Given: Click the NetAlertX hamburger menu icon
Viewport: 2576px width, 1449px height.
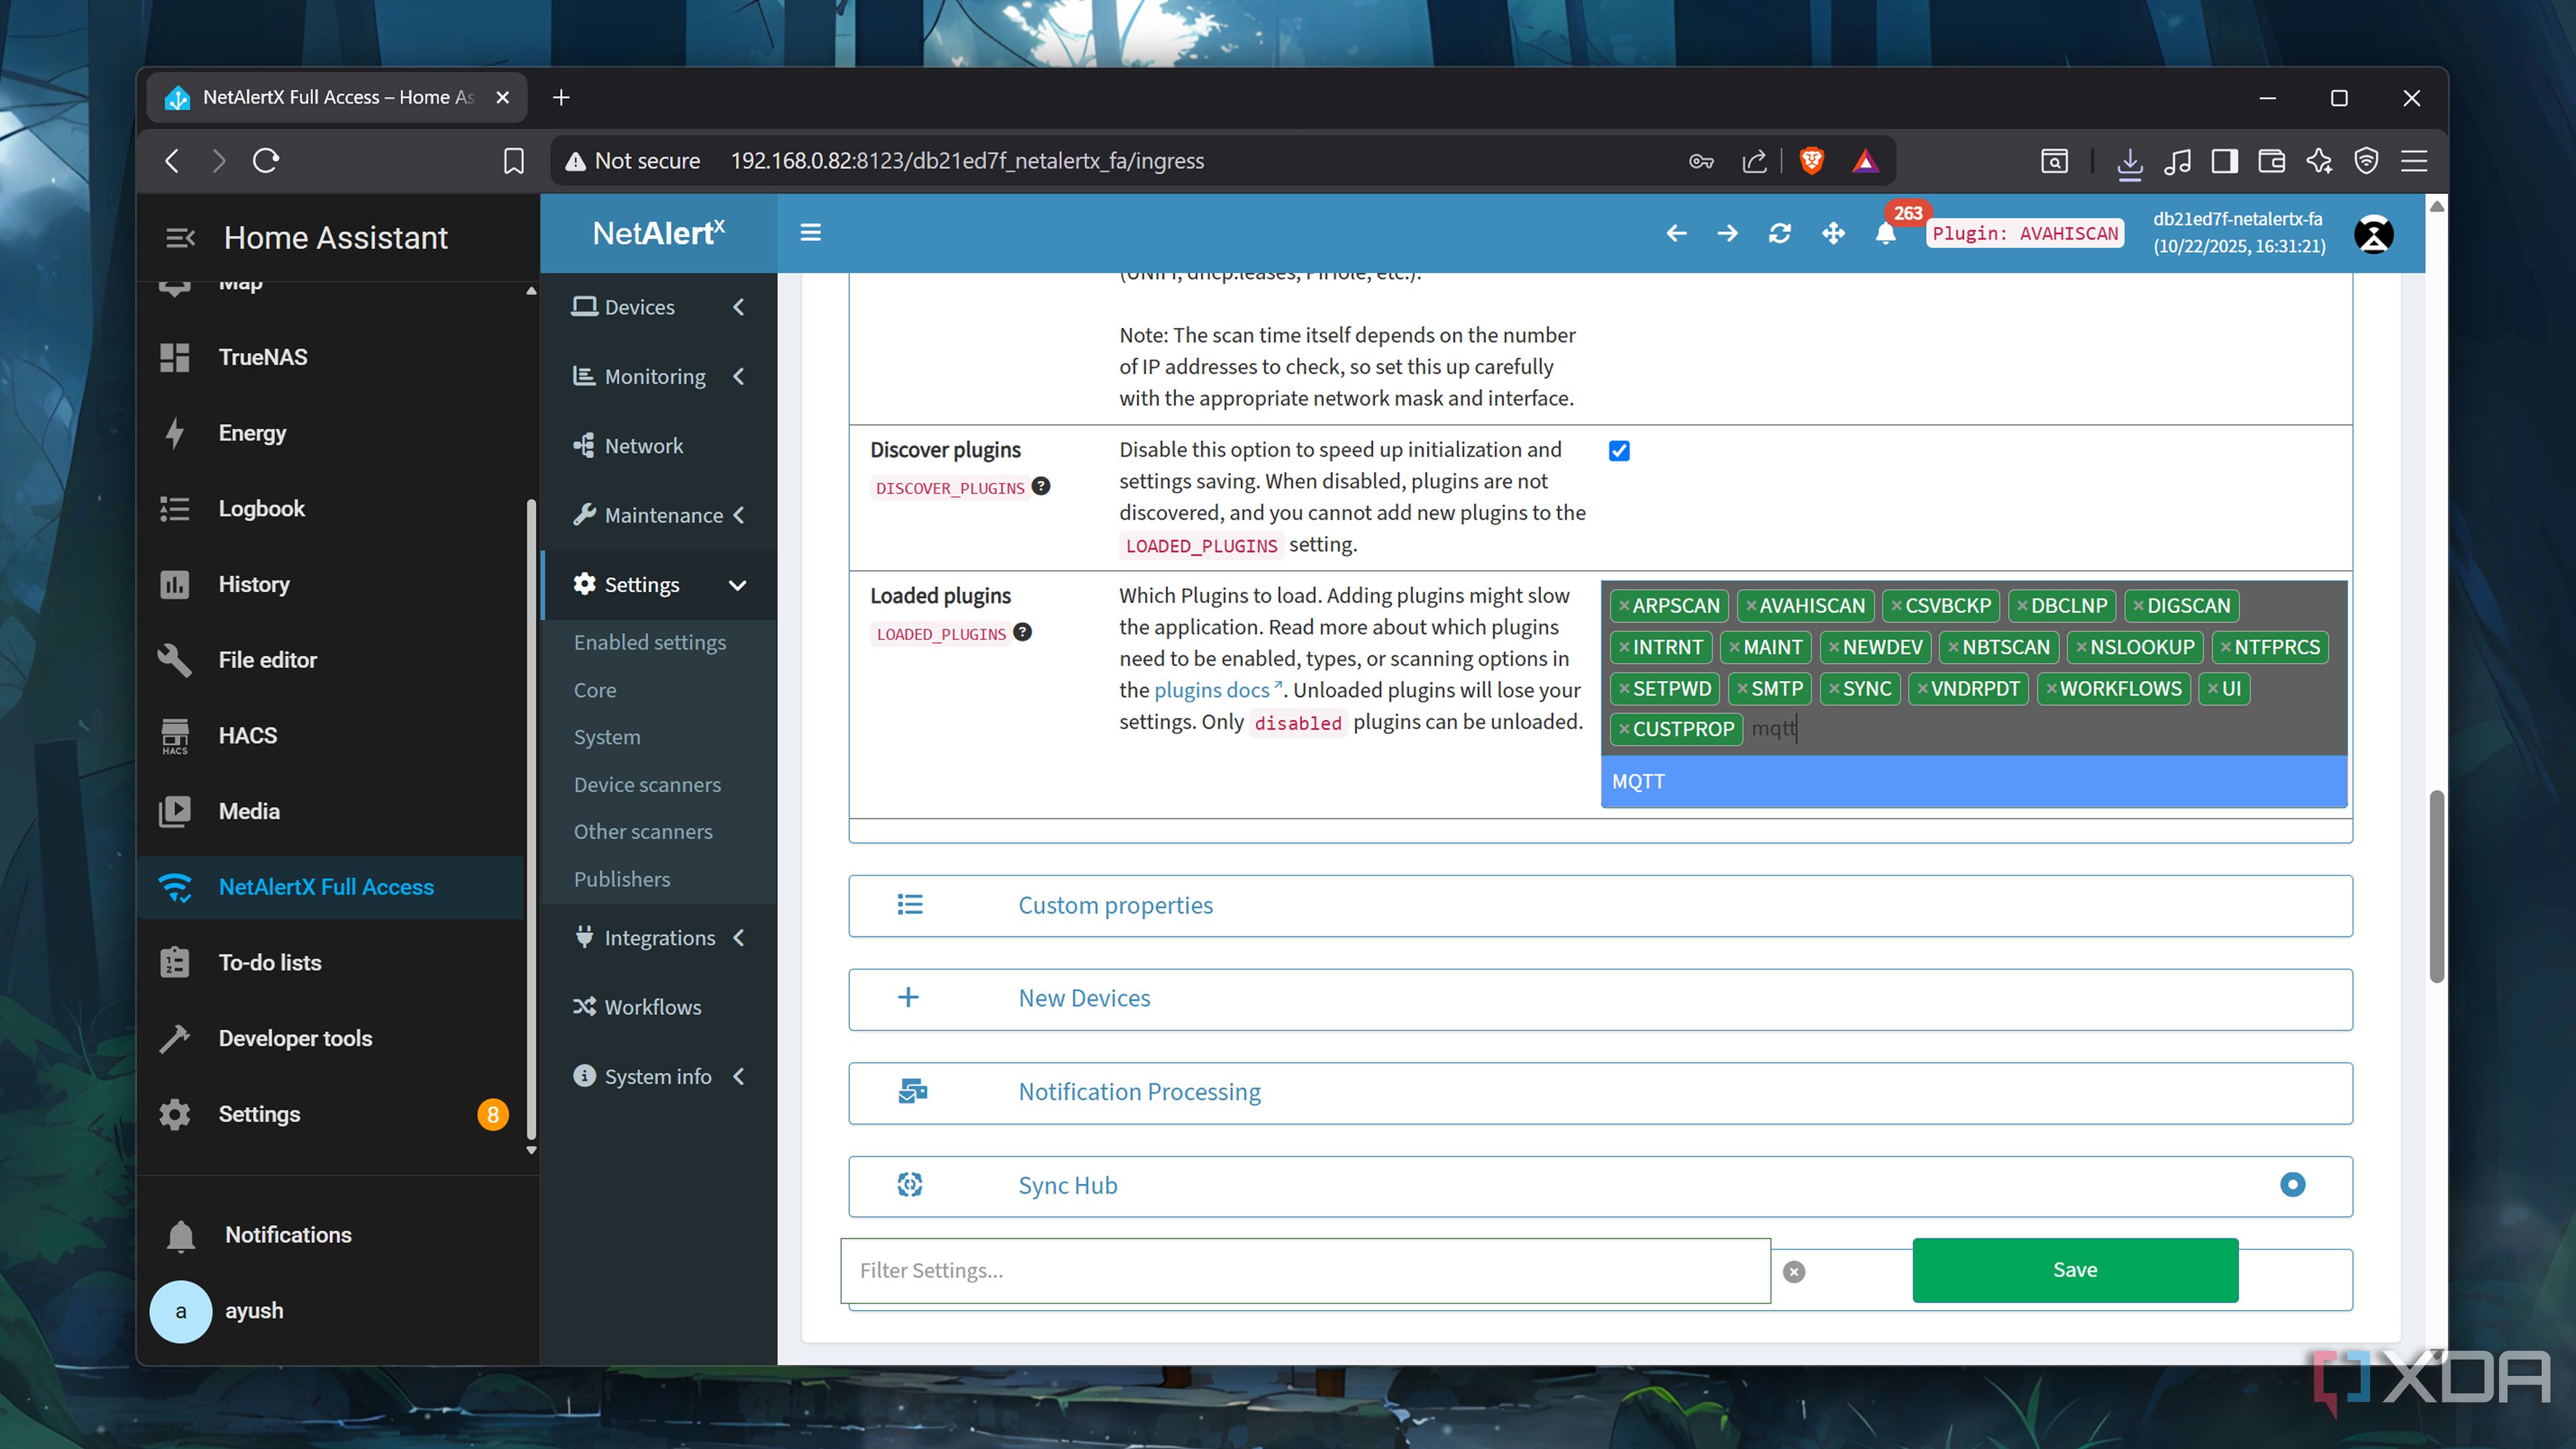Looking at the screenshot, I should (x=810, y=233).
